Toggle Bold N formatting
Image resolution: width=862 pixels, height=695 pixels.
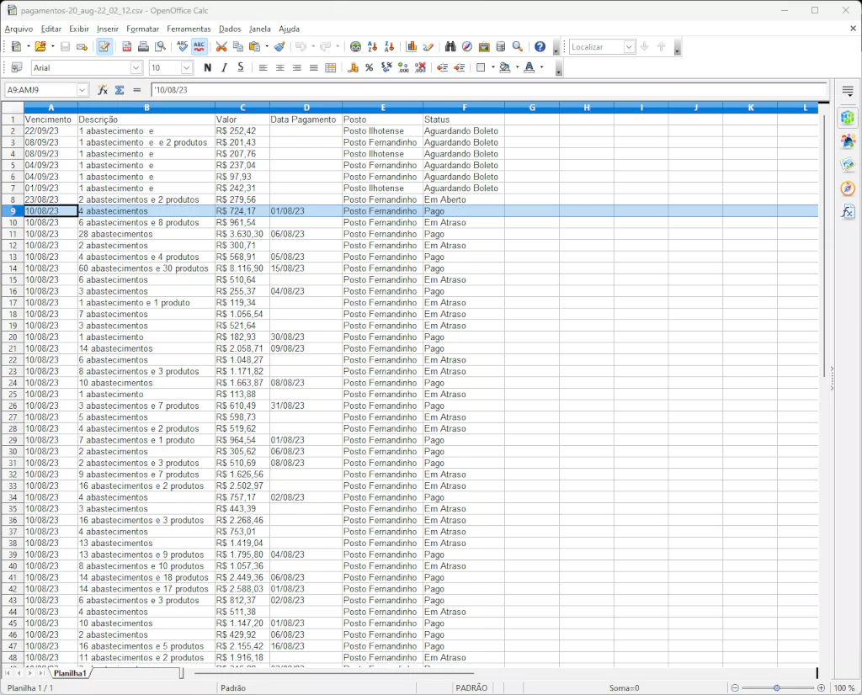pyautogui.click(x=207, y=67)
